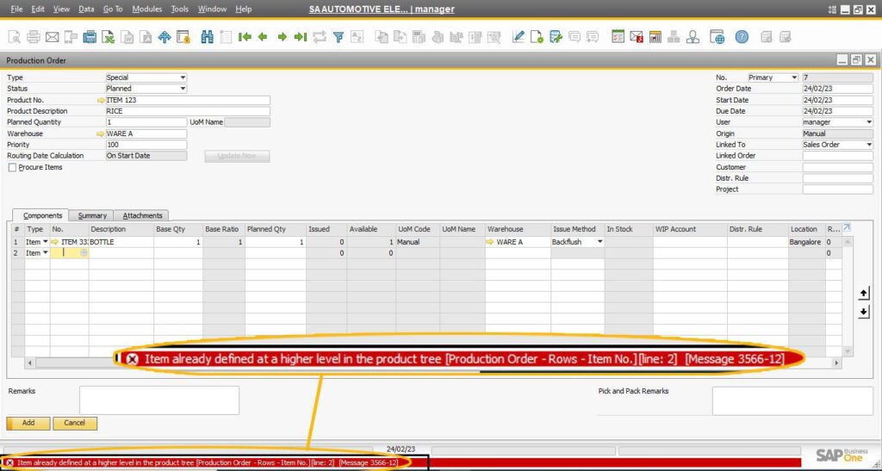This screenshot has width=882, height=471.
Task: Click the Launch Application arrows icon
Action: (x=165, y=37)
